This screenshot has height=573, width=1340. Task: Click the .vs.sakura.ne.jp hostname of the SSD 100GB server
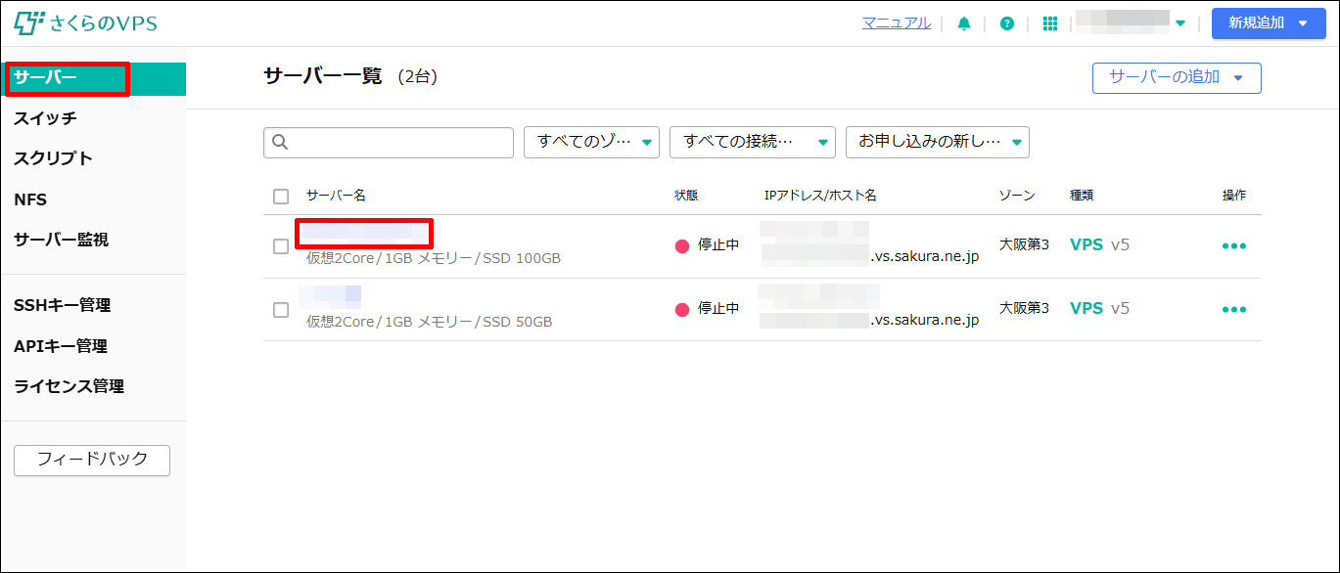point(925,256)
